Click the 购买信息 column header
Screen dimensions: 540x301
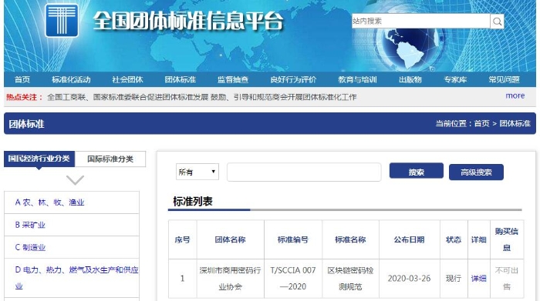pos(507,239)
